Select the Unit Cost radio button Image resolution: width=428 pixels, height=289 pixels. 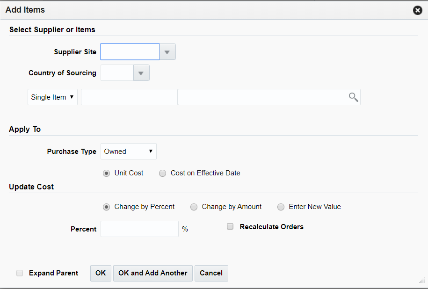click(x=106, y=173)
